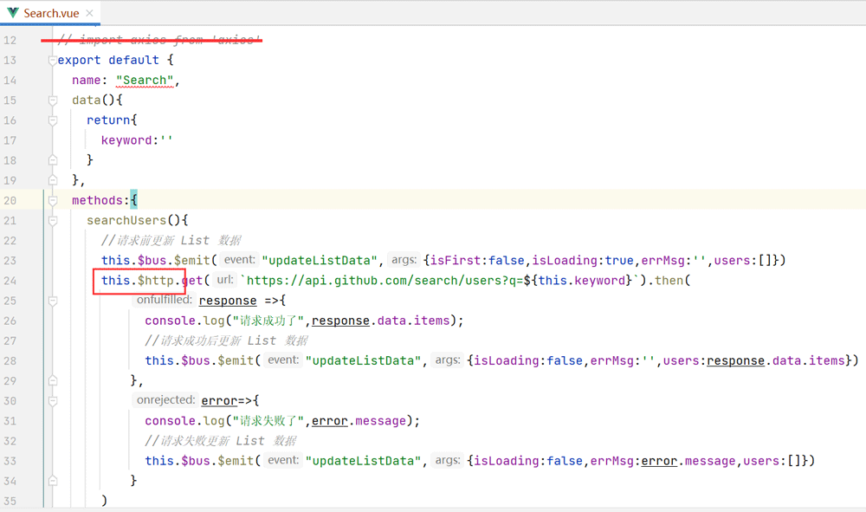The image size is (866, 512).
Task: Click line number 35 in the gutter
Action: (10, 501)
